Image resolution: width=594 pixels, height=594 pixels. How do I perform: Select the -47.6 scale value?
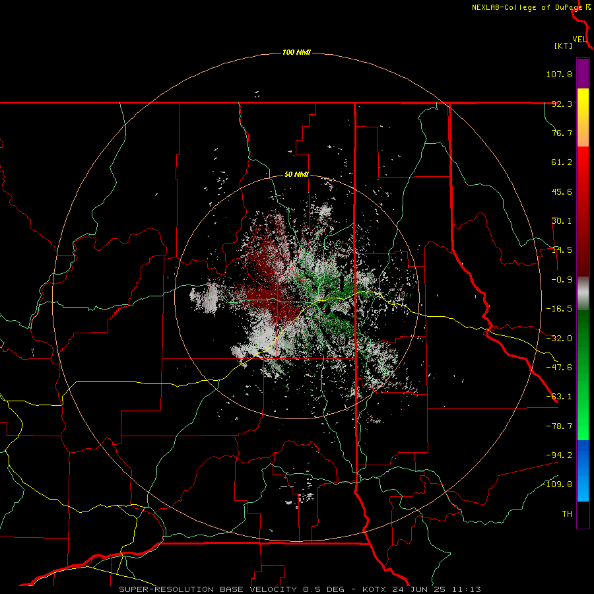click(559, 368)
